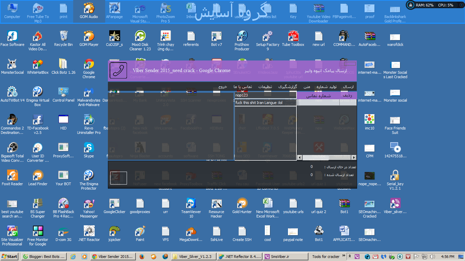The height and width of the screenshot is (261, 465).
Task: Select the Recycle Bin icon
Action: (x=63, y=39)
